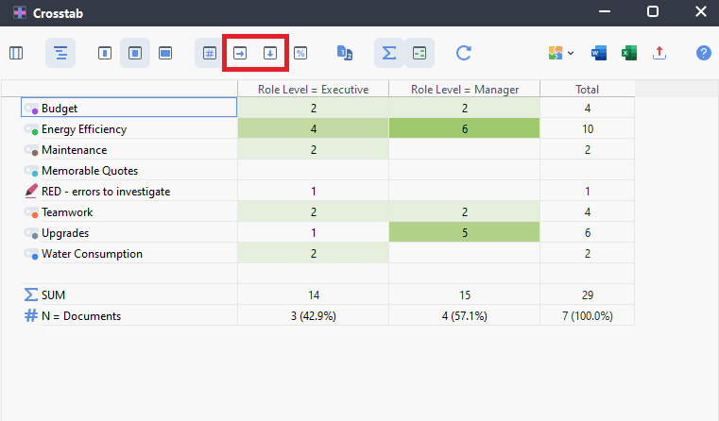Minimize the Crosstab window
Image resolution: width=719 pixels, height=421 pixels.
(605, 12)
